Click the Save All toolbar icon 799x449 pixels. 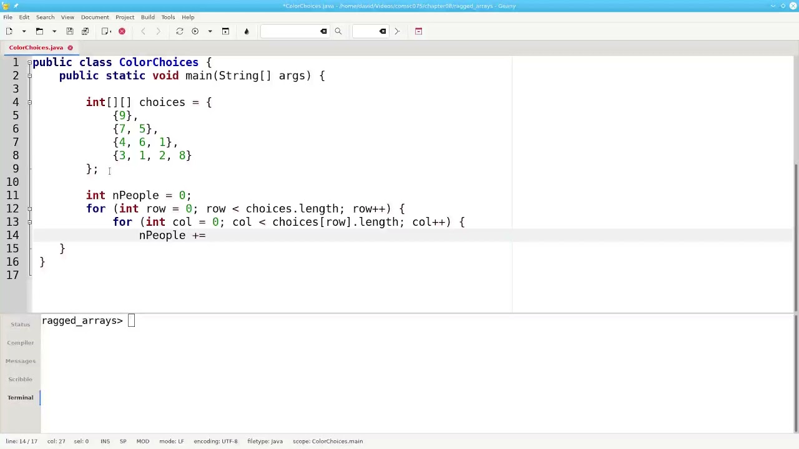pyautogui.click(x=86, y=31)
